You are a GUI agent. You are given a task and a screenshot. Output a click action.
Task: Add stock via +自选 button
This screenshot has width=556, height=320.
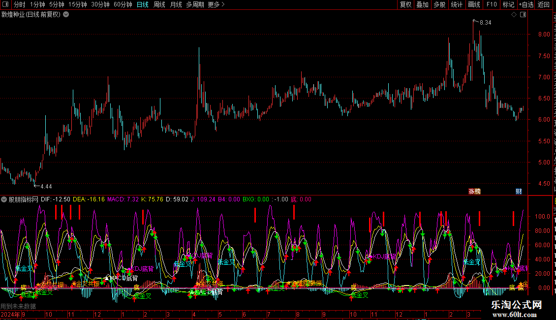526,4
